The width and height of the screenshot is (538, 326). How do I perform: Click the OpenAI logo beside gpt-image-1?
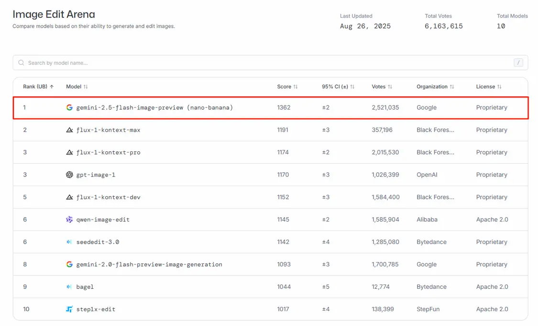pos(69,175)
